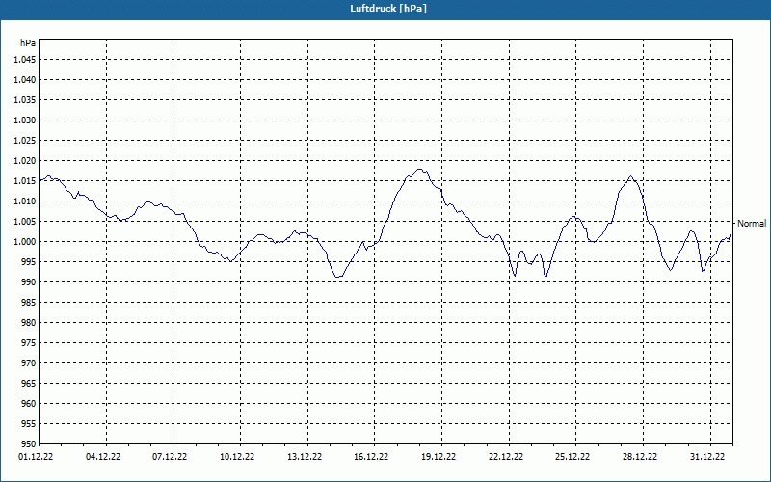Viewport: 771px width, 482px height.
Task: Click the 1.015 y-axis label
Action: click(24, 181)
